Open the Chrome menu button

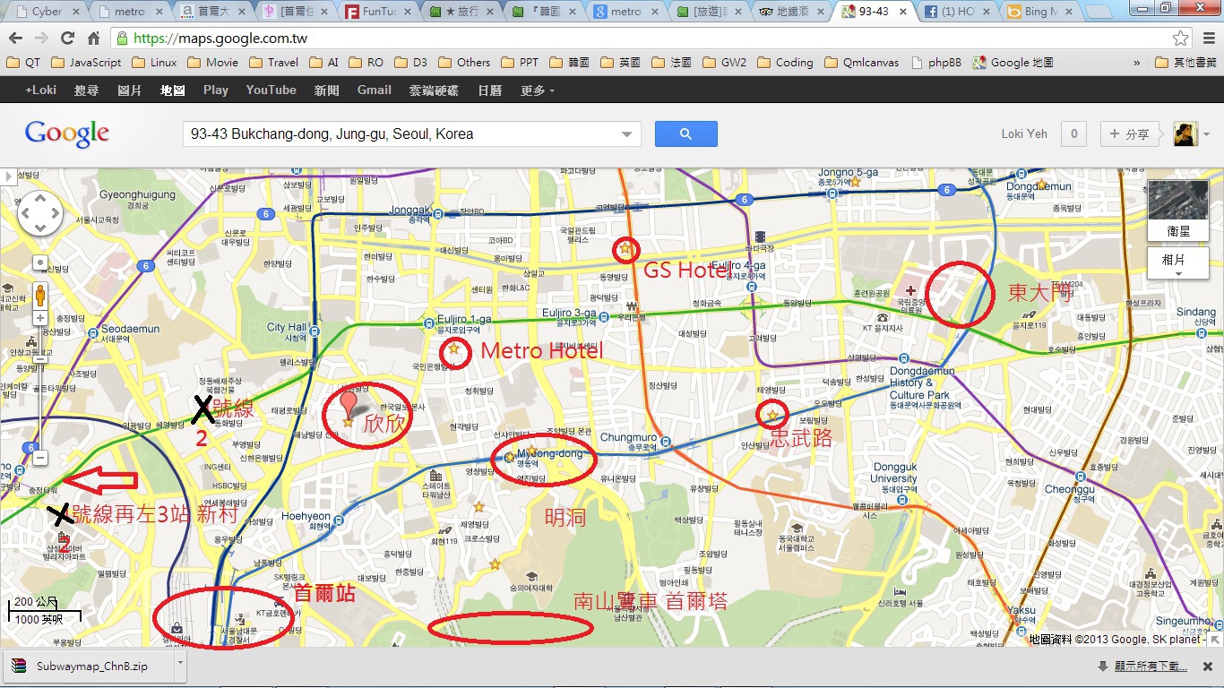click(x=1207, y=39)
